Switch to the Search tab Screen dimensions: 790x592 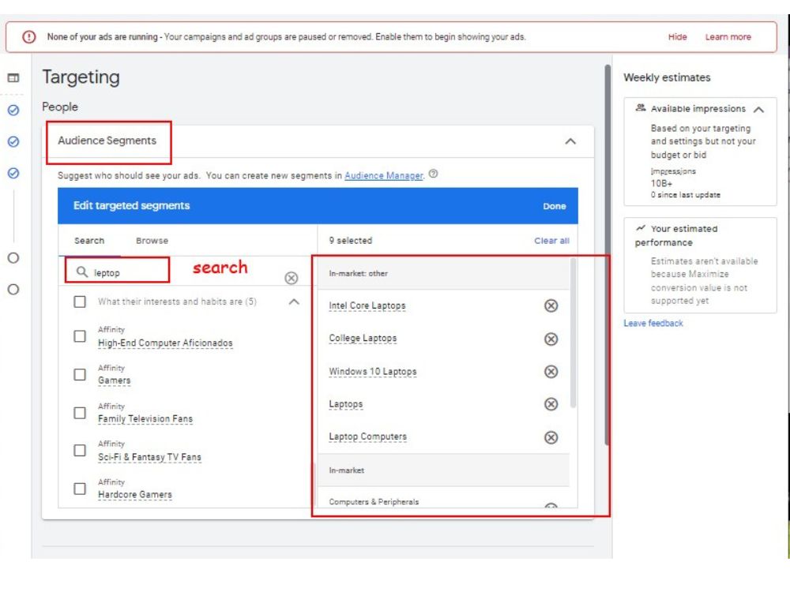pyautogui.click(x=89, y=241)
